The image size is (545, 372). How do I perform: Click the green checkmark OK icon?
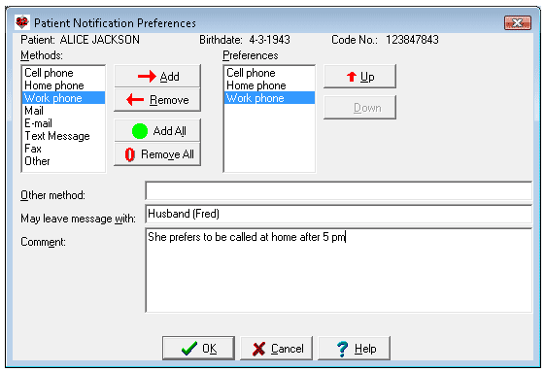click(189, 349)
